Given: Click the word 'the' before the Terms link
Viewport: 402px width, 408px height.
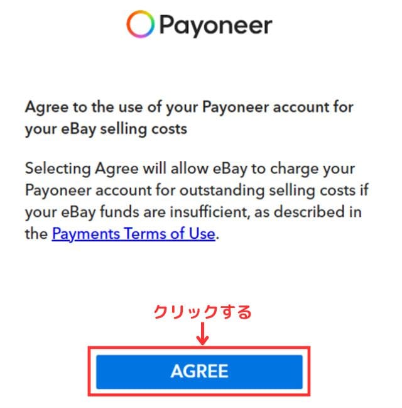Looking at the screenshot, I should tap(36, 234).
